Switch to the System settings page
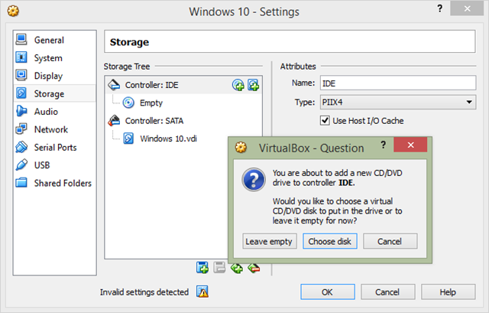Viewport: 489px width, 313px height. click(x=54, y=58)
